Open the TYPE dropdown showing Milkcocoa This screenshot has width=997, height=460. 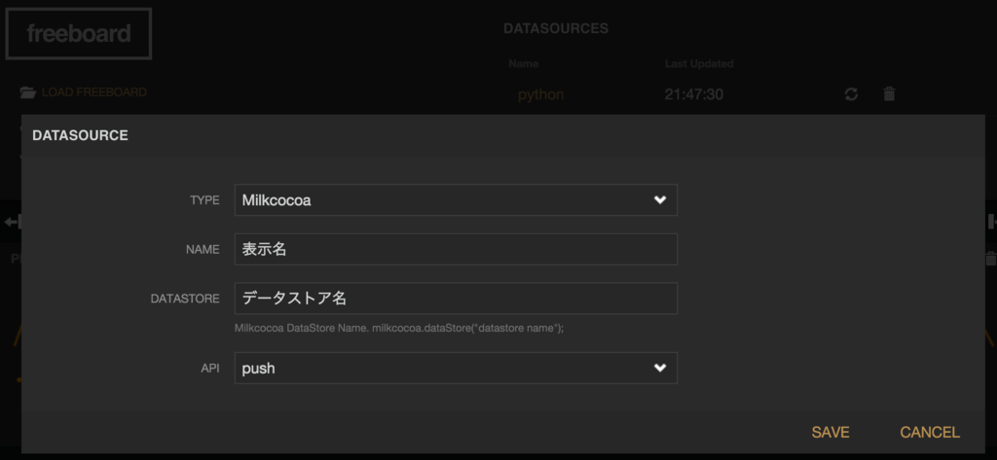(456, 200)
